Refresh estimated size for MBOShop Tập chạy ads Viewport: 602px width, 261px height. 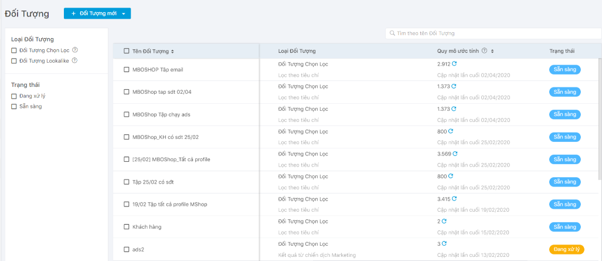click(x=454, y=109)
